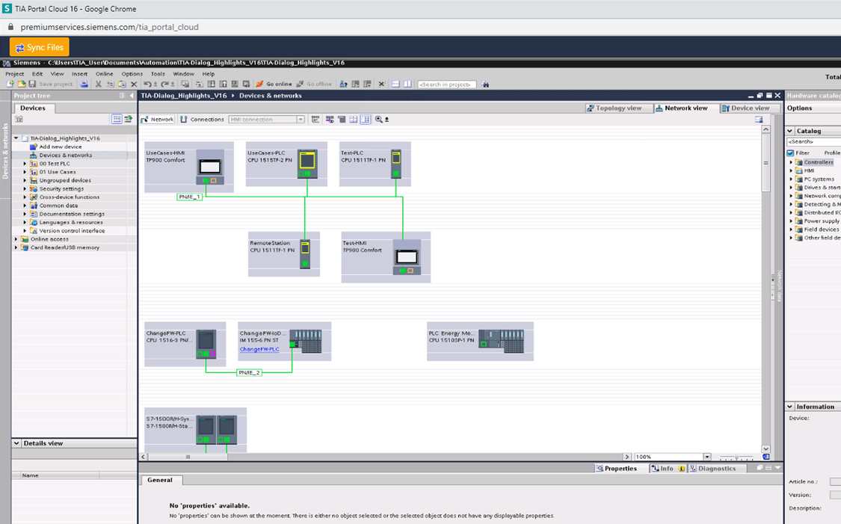Expand the Online access tree node
Screen dimensions: 841x524
pos(16,239)
